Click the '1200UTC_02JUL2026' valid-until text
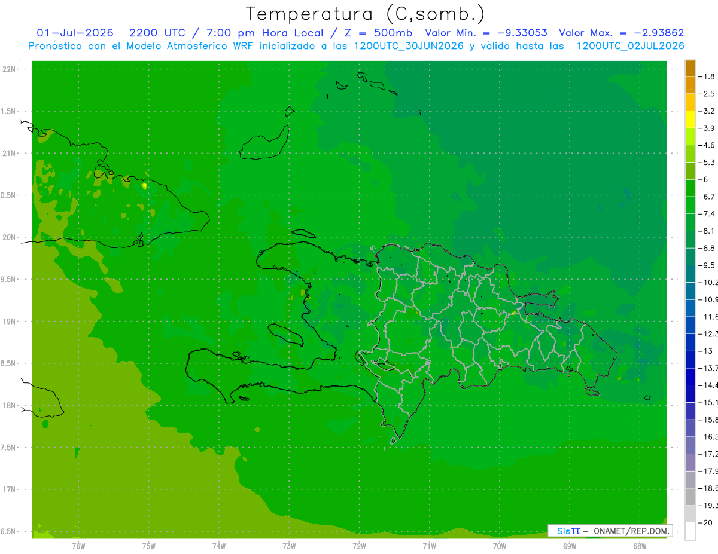 coord(630,45)
